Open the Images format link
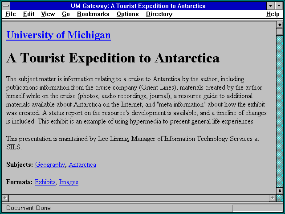The width and height of the screenshot is (285, 214). coord(69,182)
